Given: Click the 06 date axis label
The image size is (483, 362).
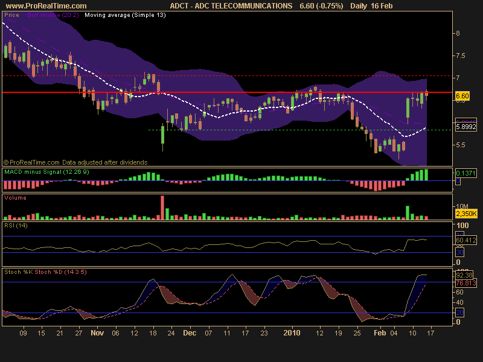Looking at the screenshot, I should (115, 333).
